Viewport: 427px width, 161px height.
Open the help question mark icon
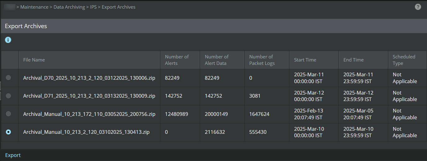pyautogui.click(x=418, y=7)
